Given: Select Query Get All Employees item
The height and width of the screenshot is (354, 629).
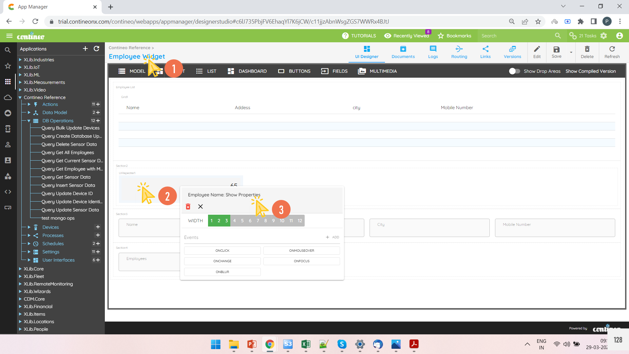Looking at the screenshot, I should click(x=67, y=152).
